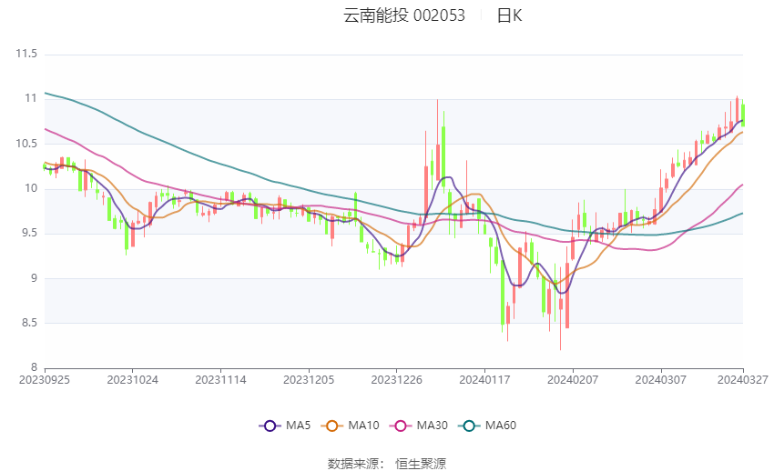This screenshot has height=471, width=774.
Task: Click the y-axis value 8.5
Action: coord(29,323)
